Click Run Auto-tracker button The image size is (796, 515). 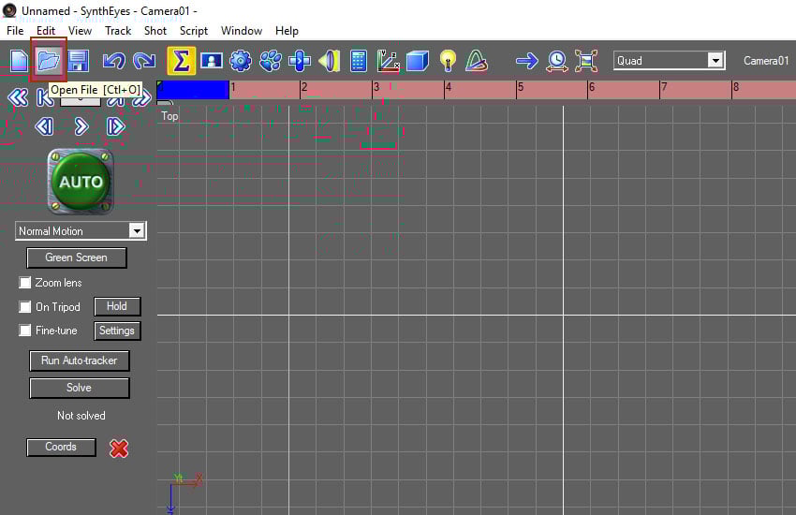click(80, 360)
